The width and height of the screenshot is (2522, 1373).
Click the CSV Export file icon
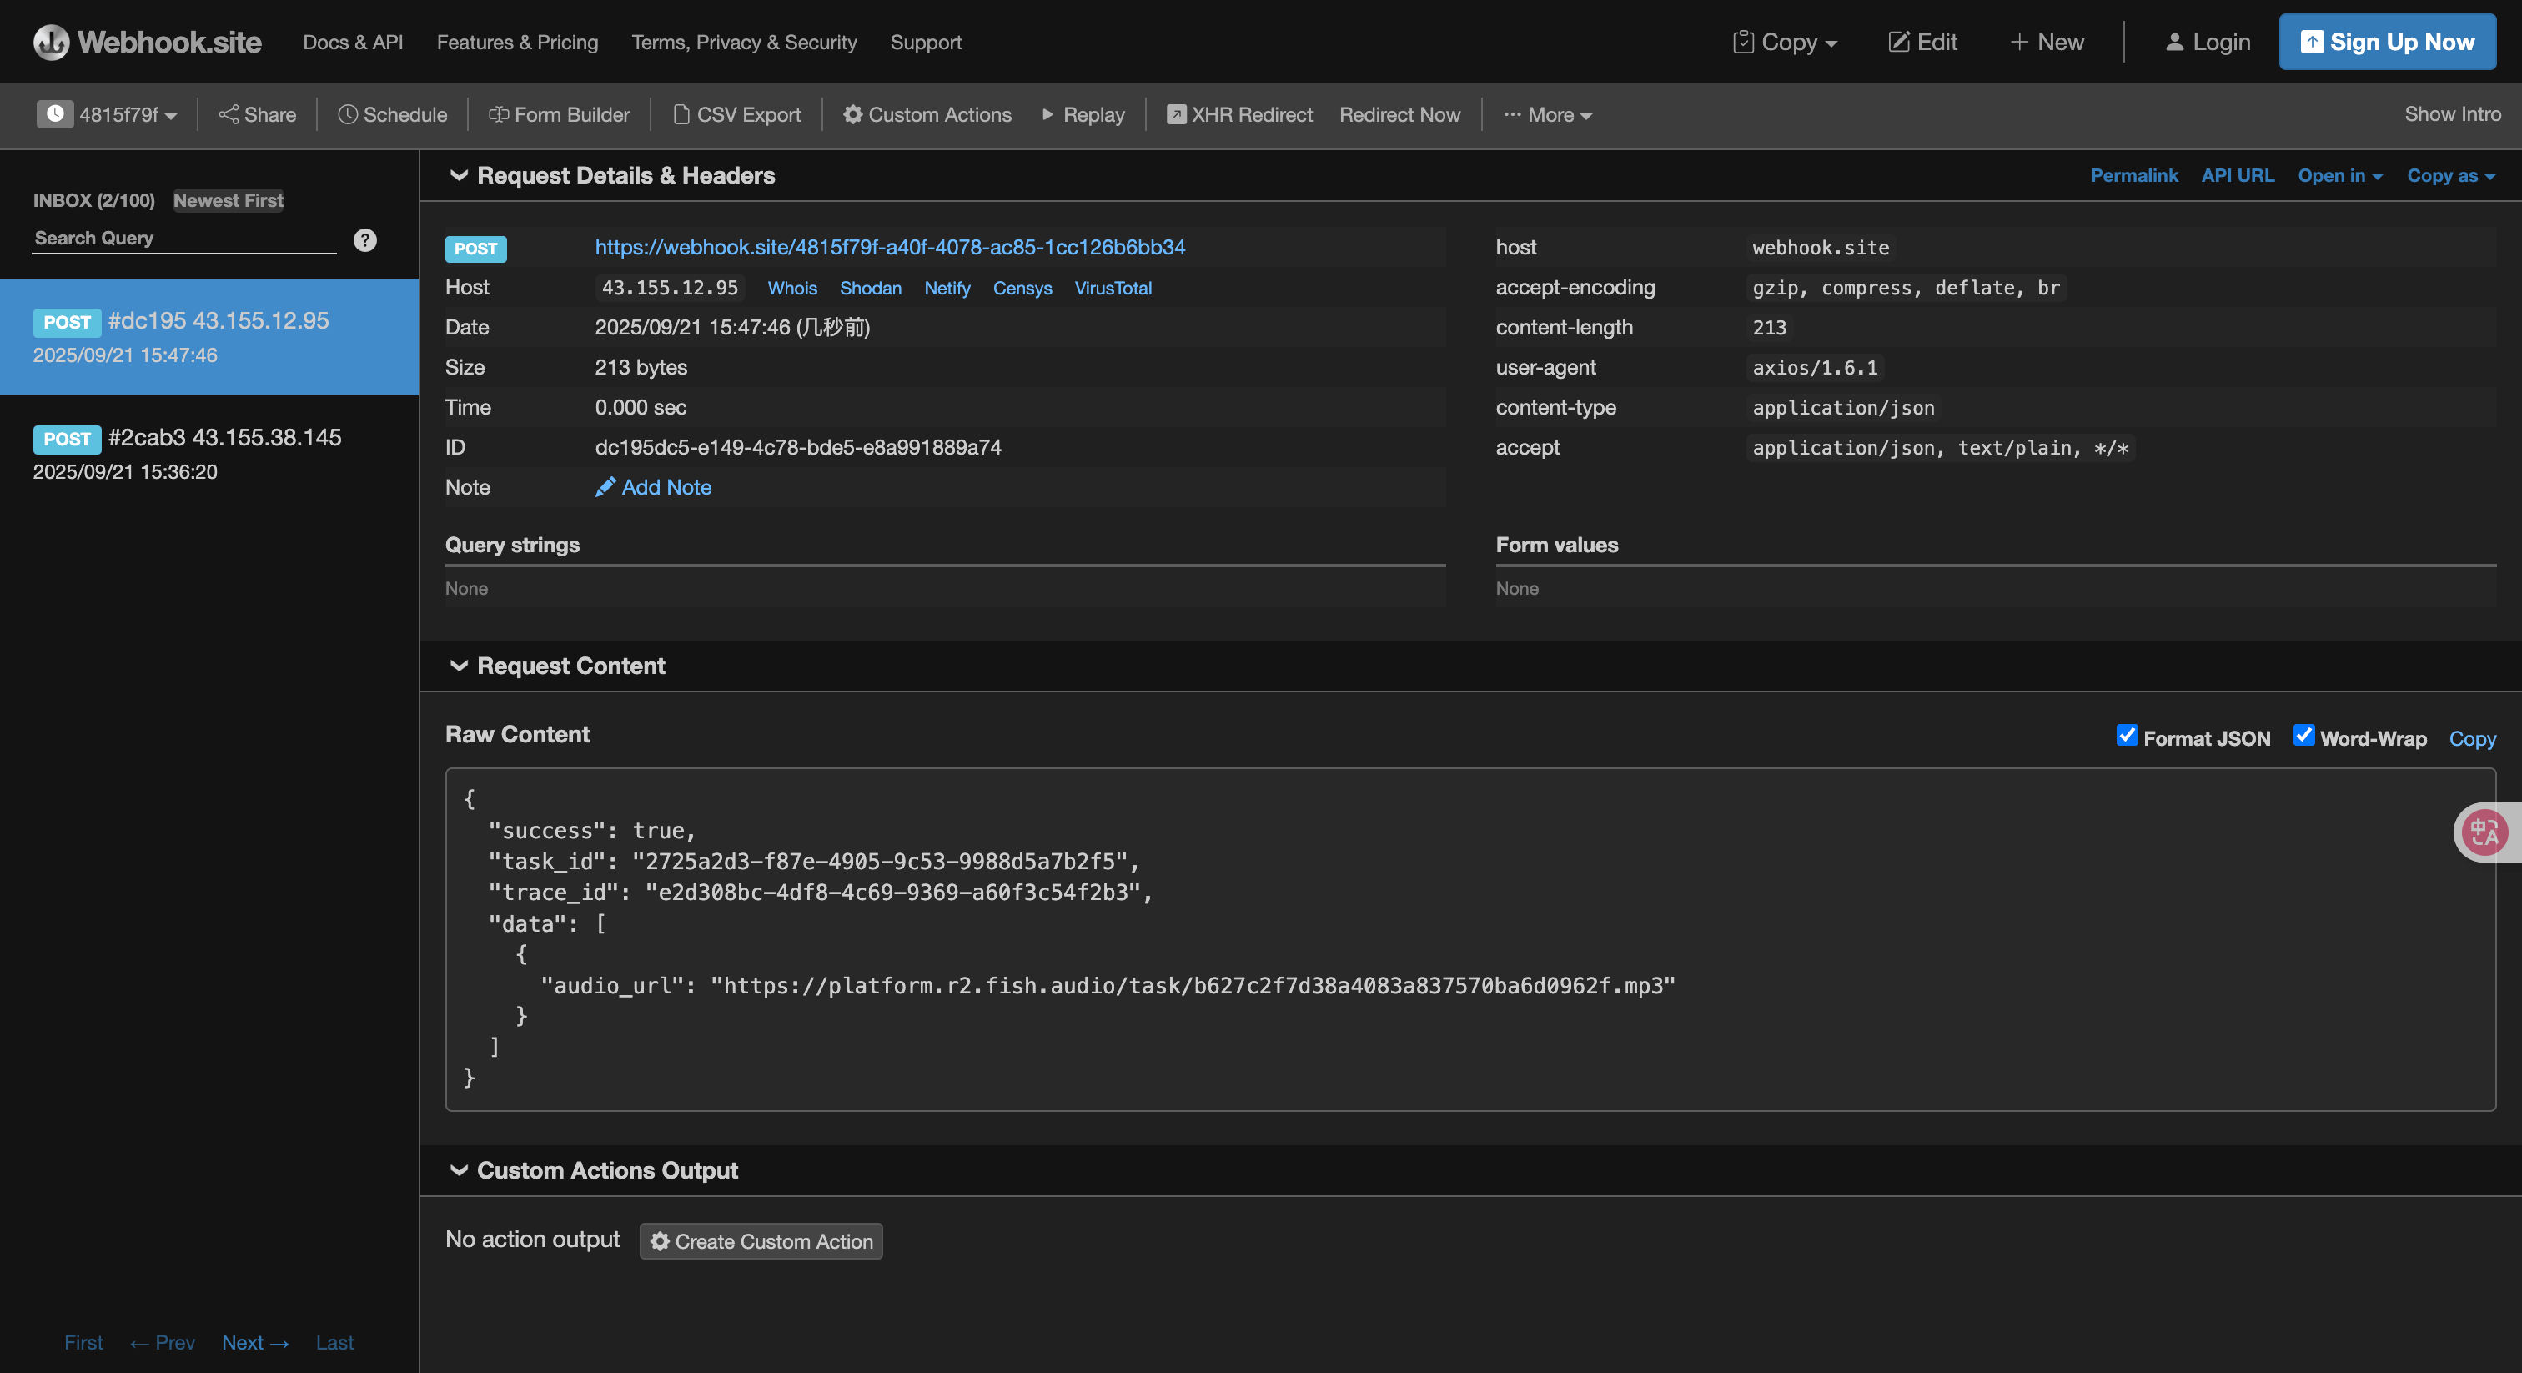(x=681, y=114)
